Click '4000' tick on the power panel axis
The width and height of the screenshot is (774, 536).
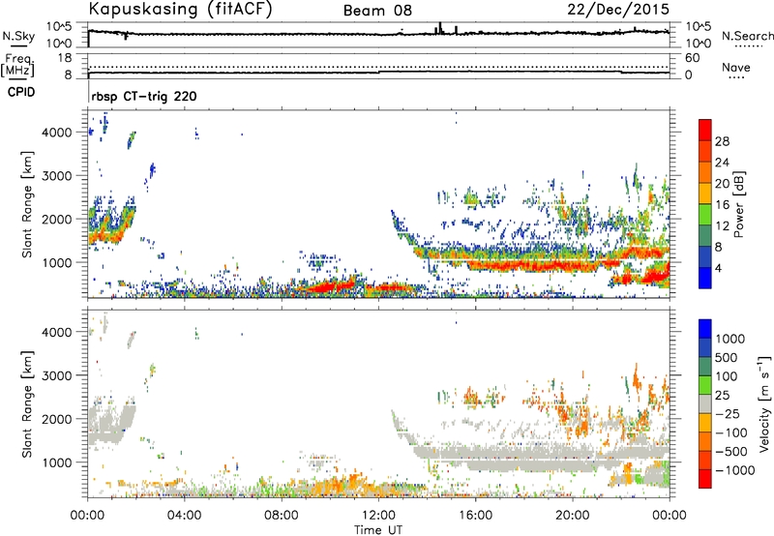57,133
